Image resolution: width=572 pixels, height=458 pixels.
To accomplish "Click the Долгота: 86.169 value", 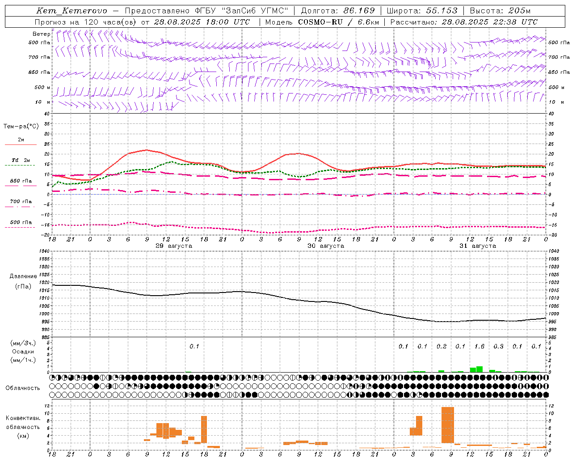I will (x=338, y=11).
